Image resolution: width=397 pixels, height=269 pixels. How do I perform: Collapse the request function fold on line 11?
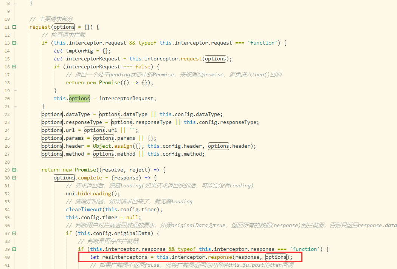coord(14,27)
